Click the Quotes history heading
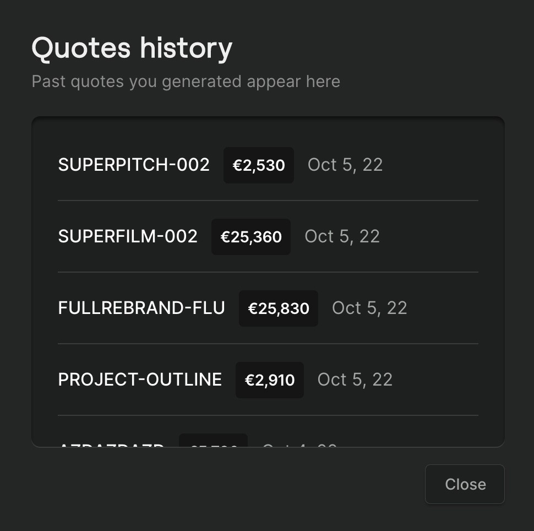Image resolution: width=534 pixels, height=531 pixels. pyautogui.click(x=132, y=48)
